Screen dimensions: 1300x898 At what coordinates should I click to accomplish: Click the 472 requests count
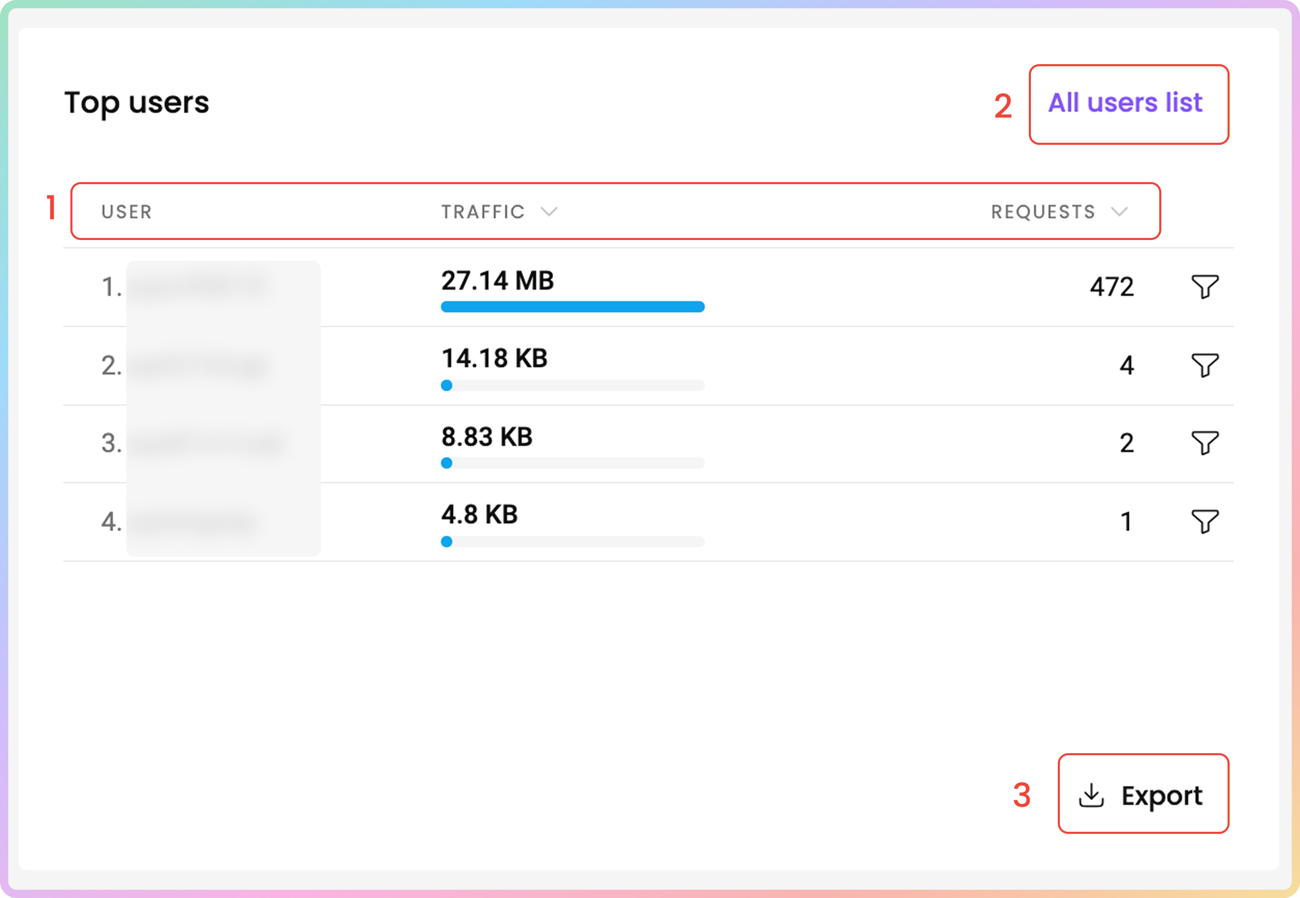click(x=1111, y=287)
